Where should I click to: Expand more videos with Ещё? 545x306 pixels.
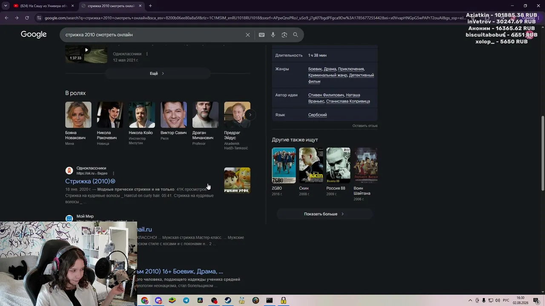(x=158, y=74)
